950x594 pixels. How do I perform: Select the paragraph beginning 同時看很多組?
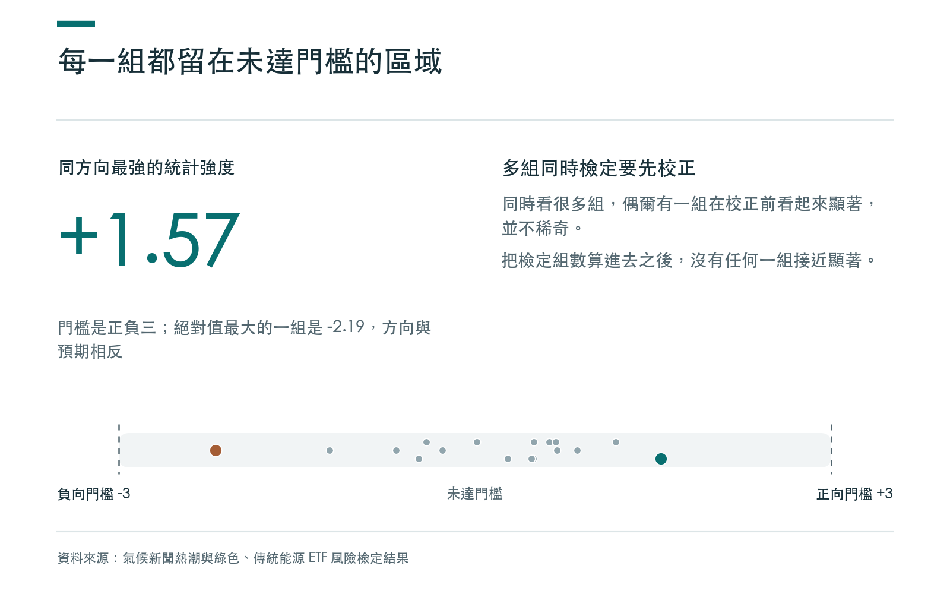pyautogui.click(x=689, y=216)
